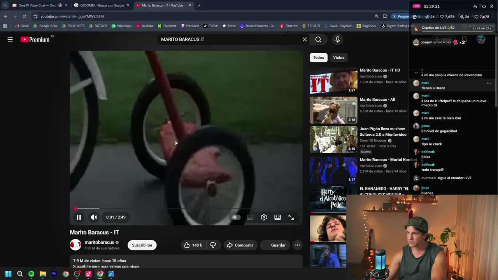Open the Pinterest bookmark
The image size is (498, 280).
pos(288,26)
